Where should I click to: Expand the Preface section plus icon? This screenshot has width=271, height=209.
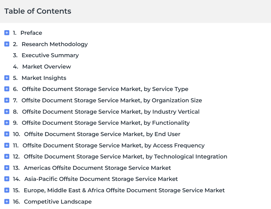(7, 33)
